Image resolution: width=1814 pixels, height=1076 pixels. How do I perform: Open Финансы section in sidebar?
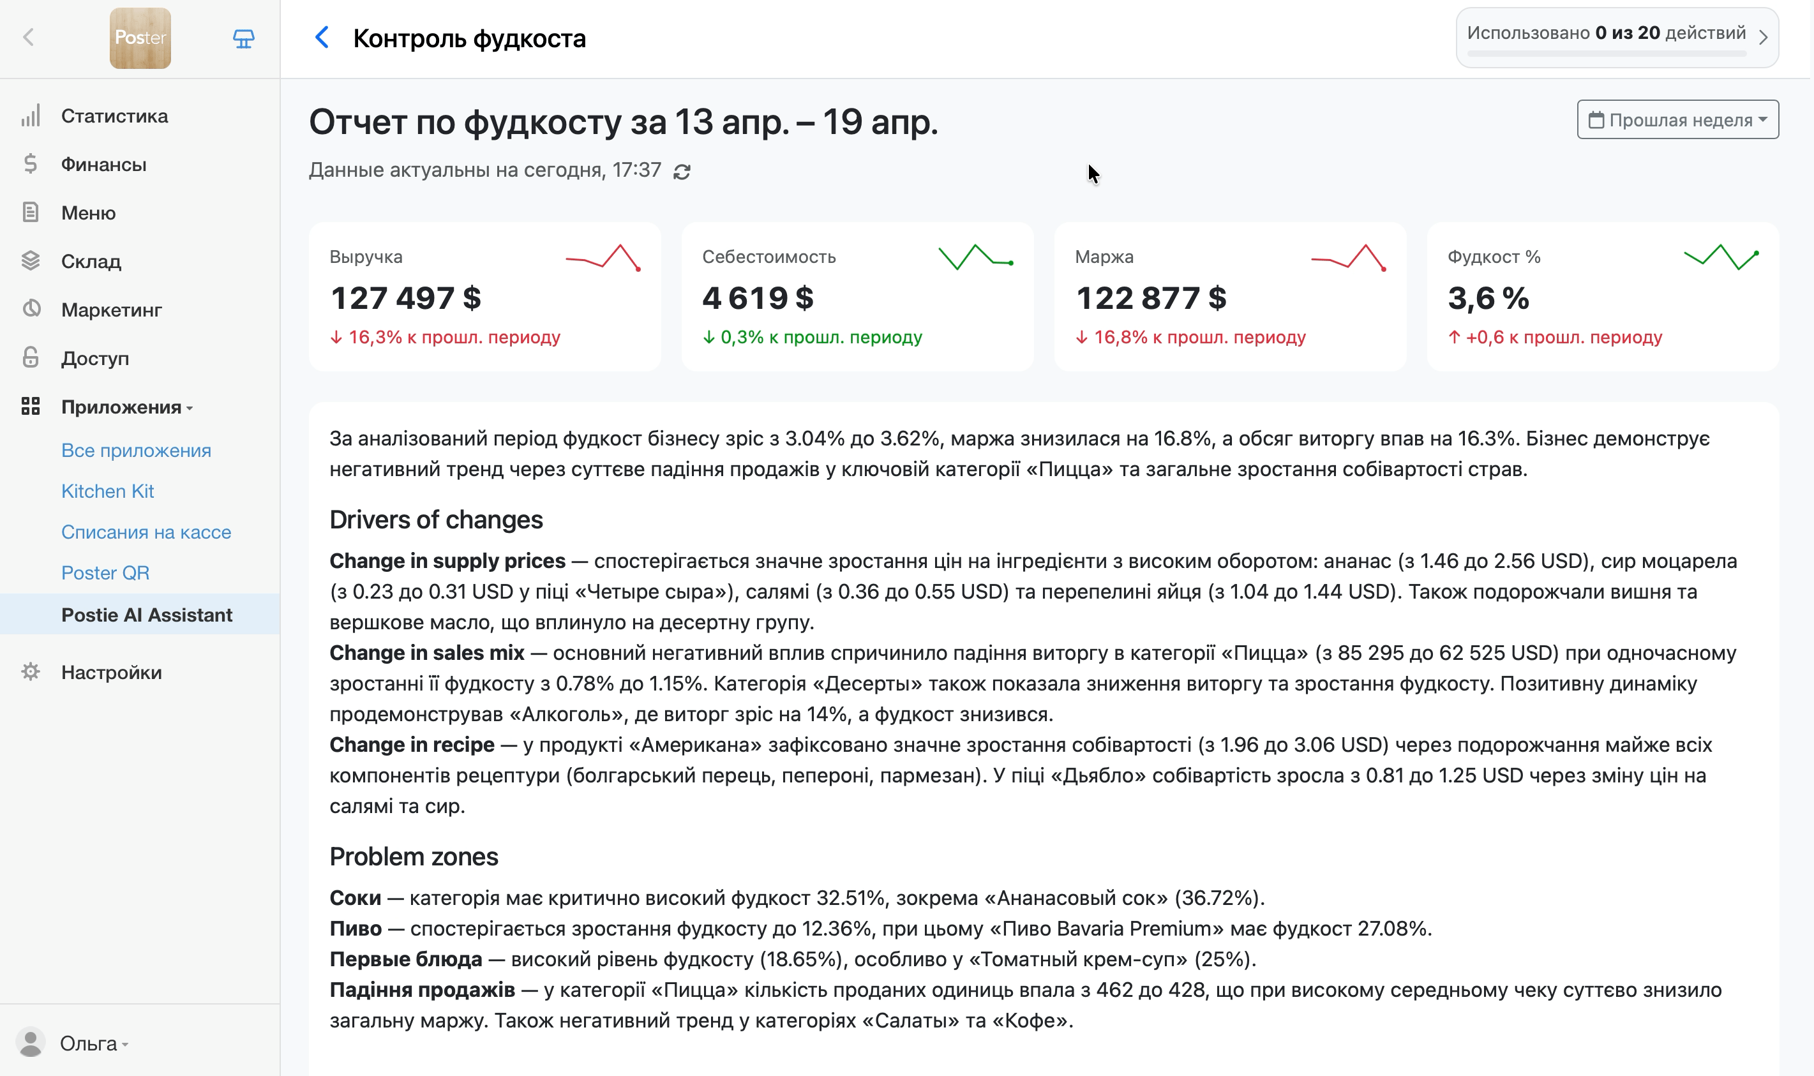tap(103, 165)
